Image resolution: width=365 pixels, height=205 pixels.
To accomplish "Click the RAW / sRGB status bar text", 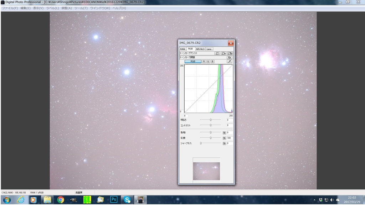I will pos(37,193).
